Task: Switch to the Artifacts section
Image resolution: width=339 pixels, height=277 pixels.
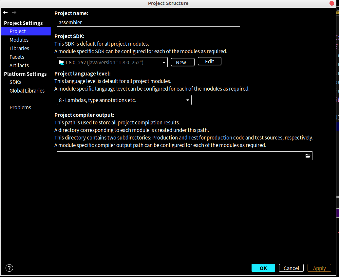Action: [x=19, y=65]
